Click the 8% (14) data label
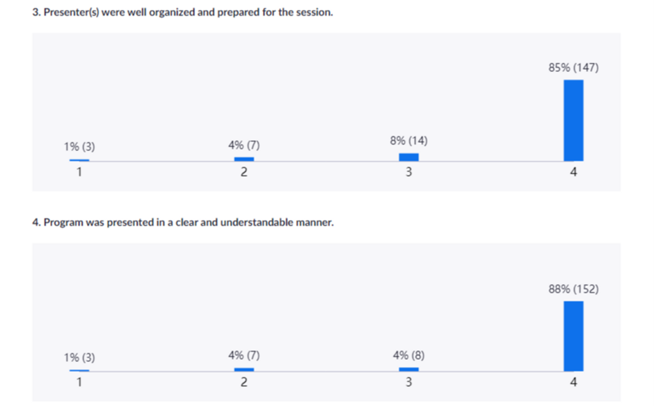The width and height of the screenshot is (654, 406). coord(409,141)
